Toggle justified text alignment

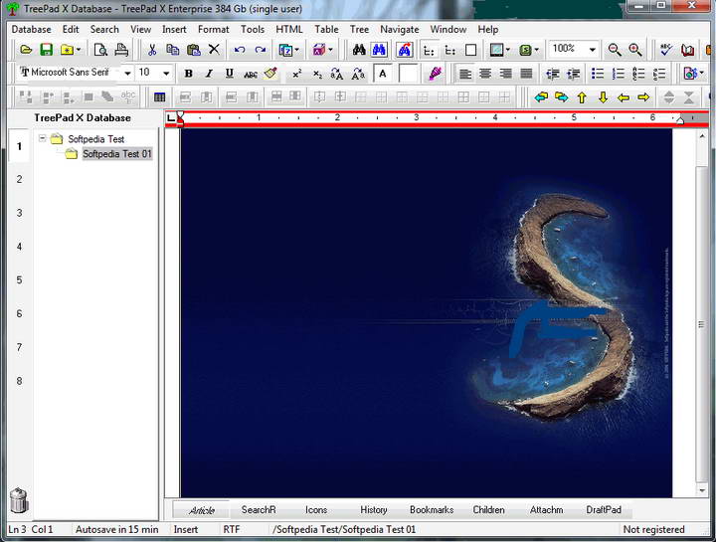[526, 74]
